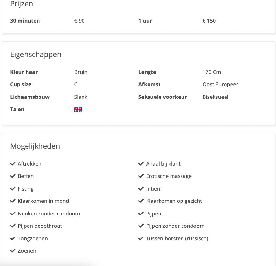Select the checkmark before Erotische massage
The height and width of the screenshot is (266, 276).
141,176
